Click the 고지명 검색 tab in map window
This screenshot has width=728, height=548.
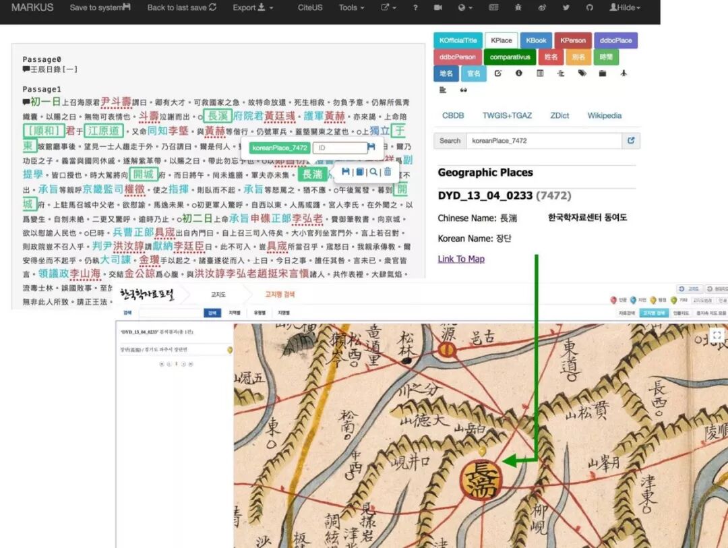(x=280, y=294)
